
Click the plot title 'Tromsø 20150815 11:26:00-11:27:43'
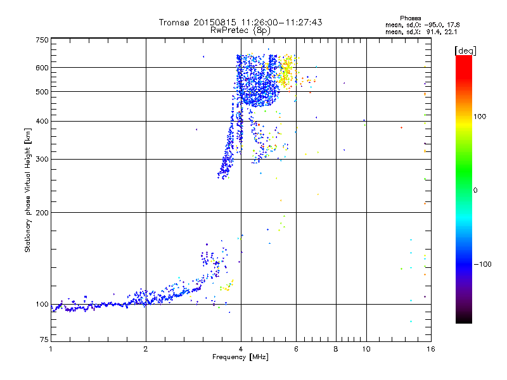pos(240,22)
